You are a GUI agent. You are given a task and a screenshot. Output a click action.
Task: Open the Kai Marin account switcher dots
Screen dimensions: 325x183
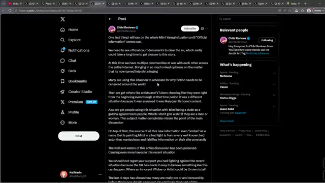point(100,174)
